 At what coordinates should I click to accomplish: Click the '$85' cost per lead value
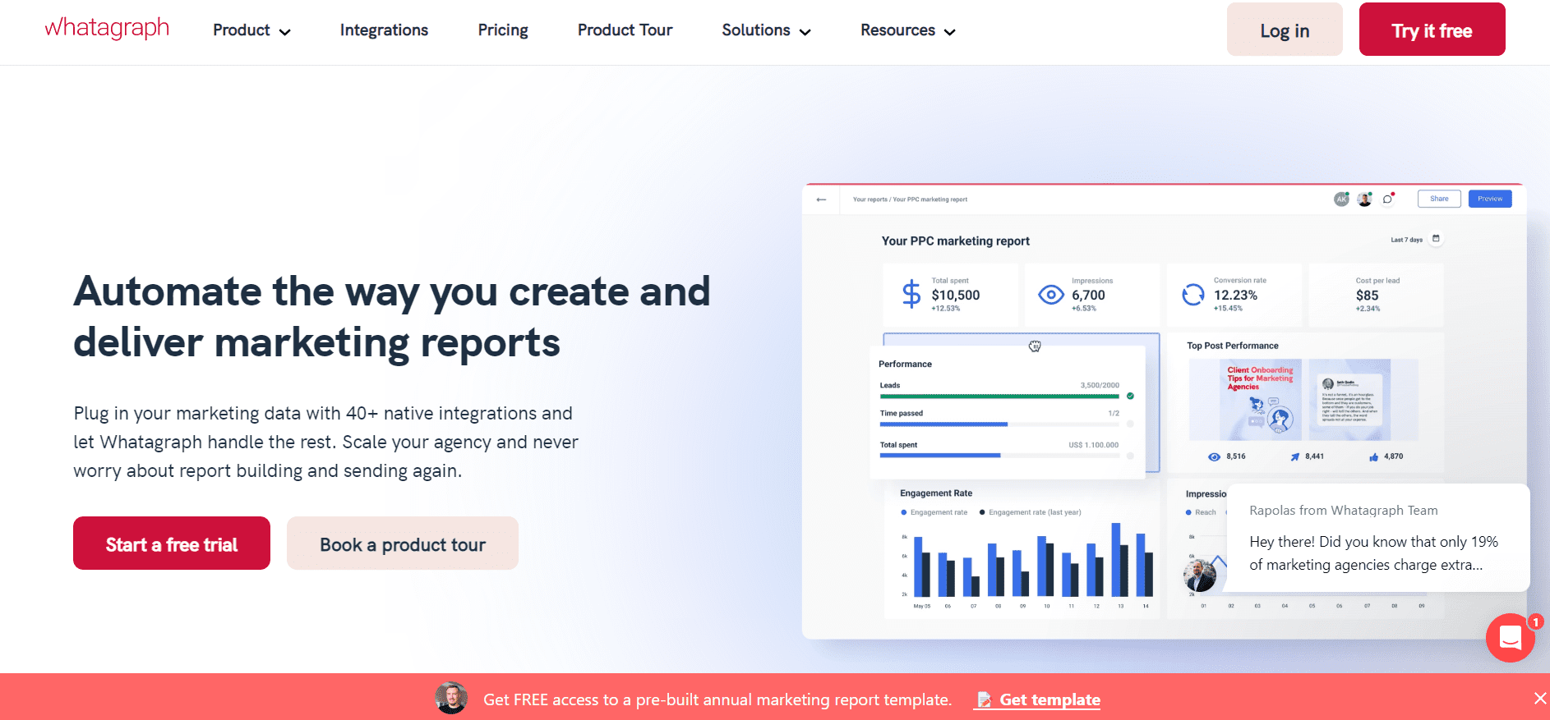click(x=1367, y=295)
